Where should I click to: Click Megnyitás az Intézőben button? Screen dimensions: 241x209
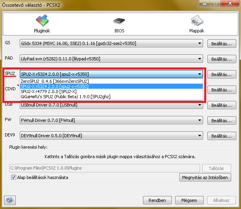205,177
